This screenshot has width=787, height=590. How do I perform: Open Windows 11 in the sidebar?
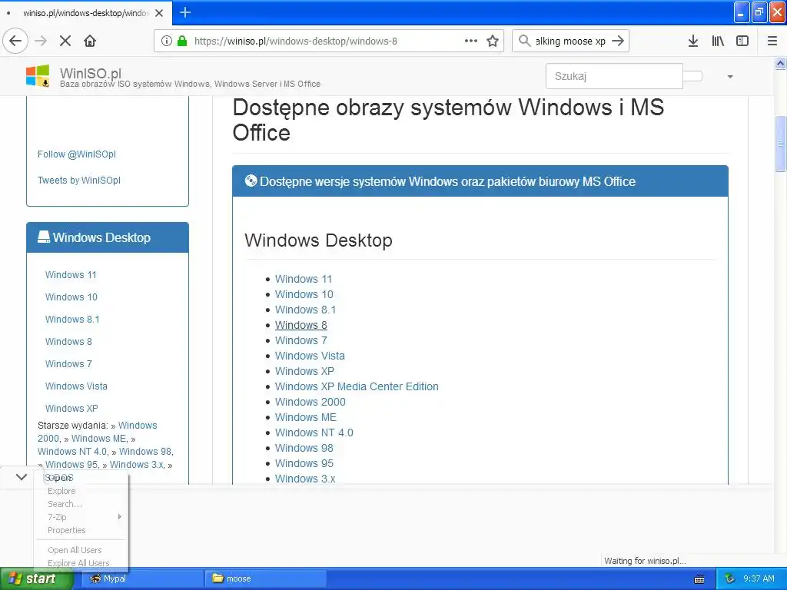coord(71,274)
